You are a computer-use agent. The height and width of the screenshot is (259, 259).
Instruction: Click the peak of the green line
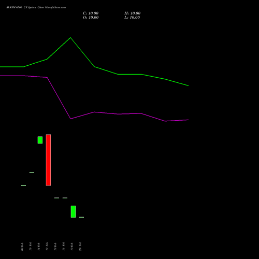click(x=70, y=38)
